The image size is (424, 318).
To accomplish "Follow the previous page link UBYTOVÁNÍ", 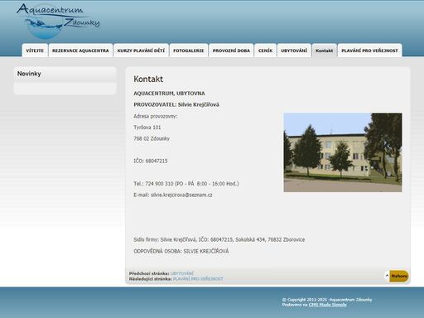I will tap(182, 273).
